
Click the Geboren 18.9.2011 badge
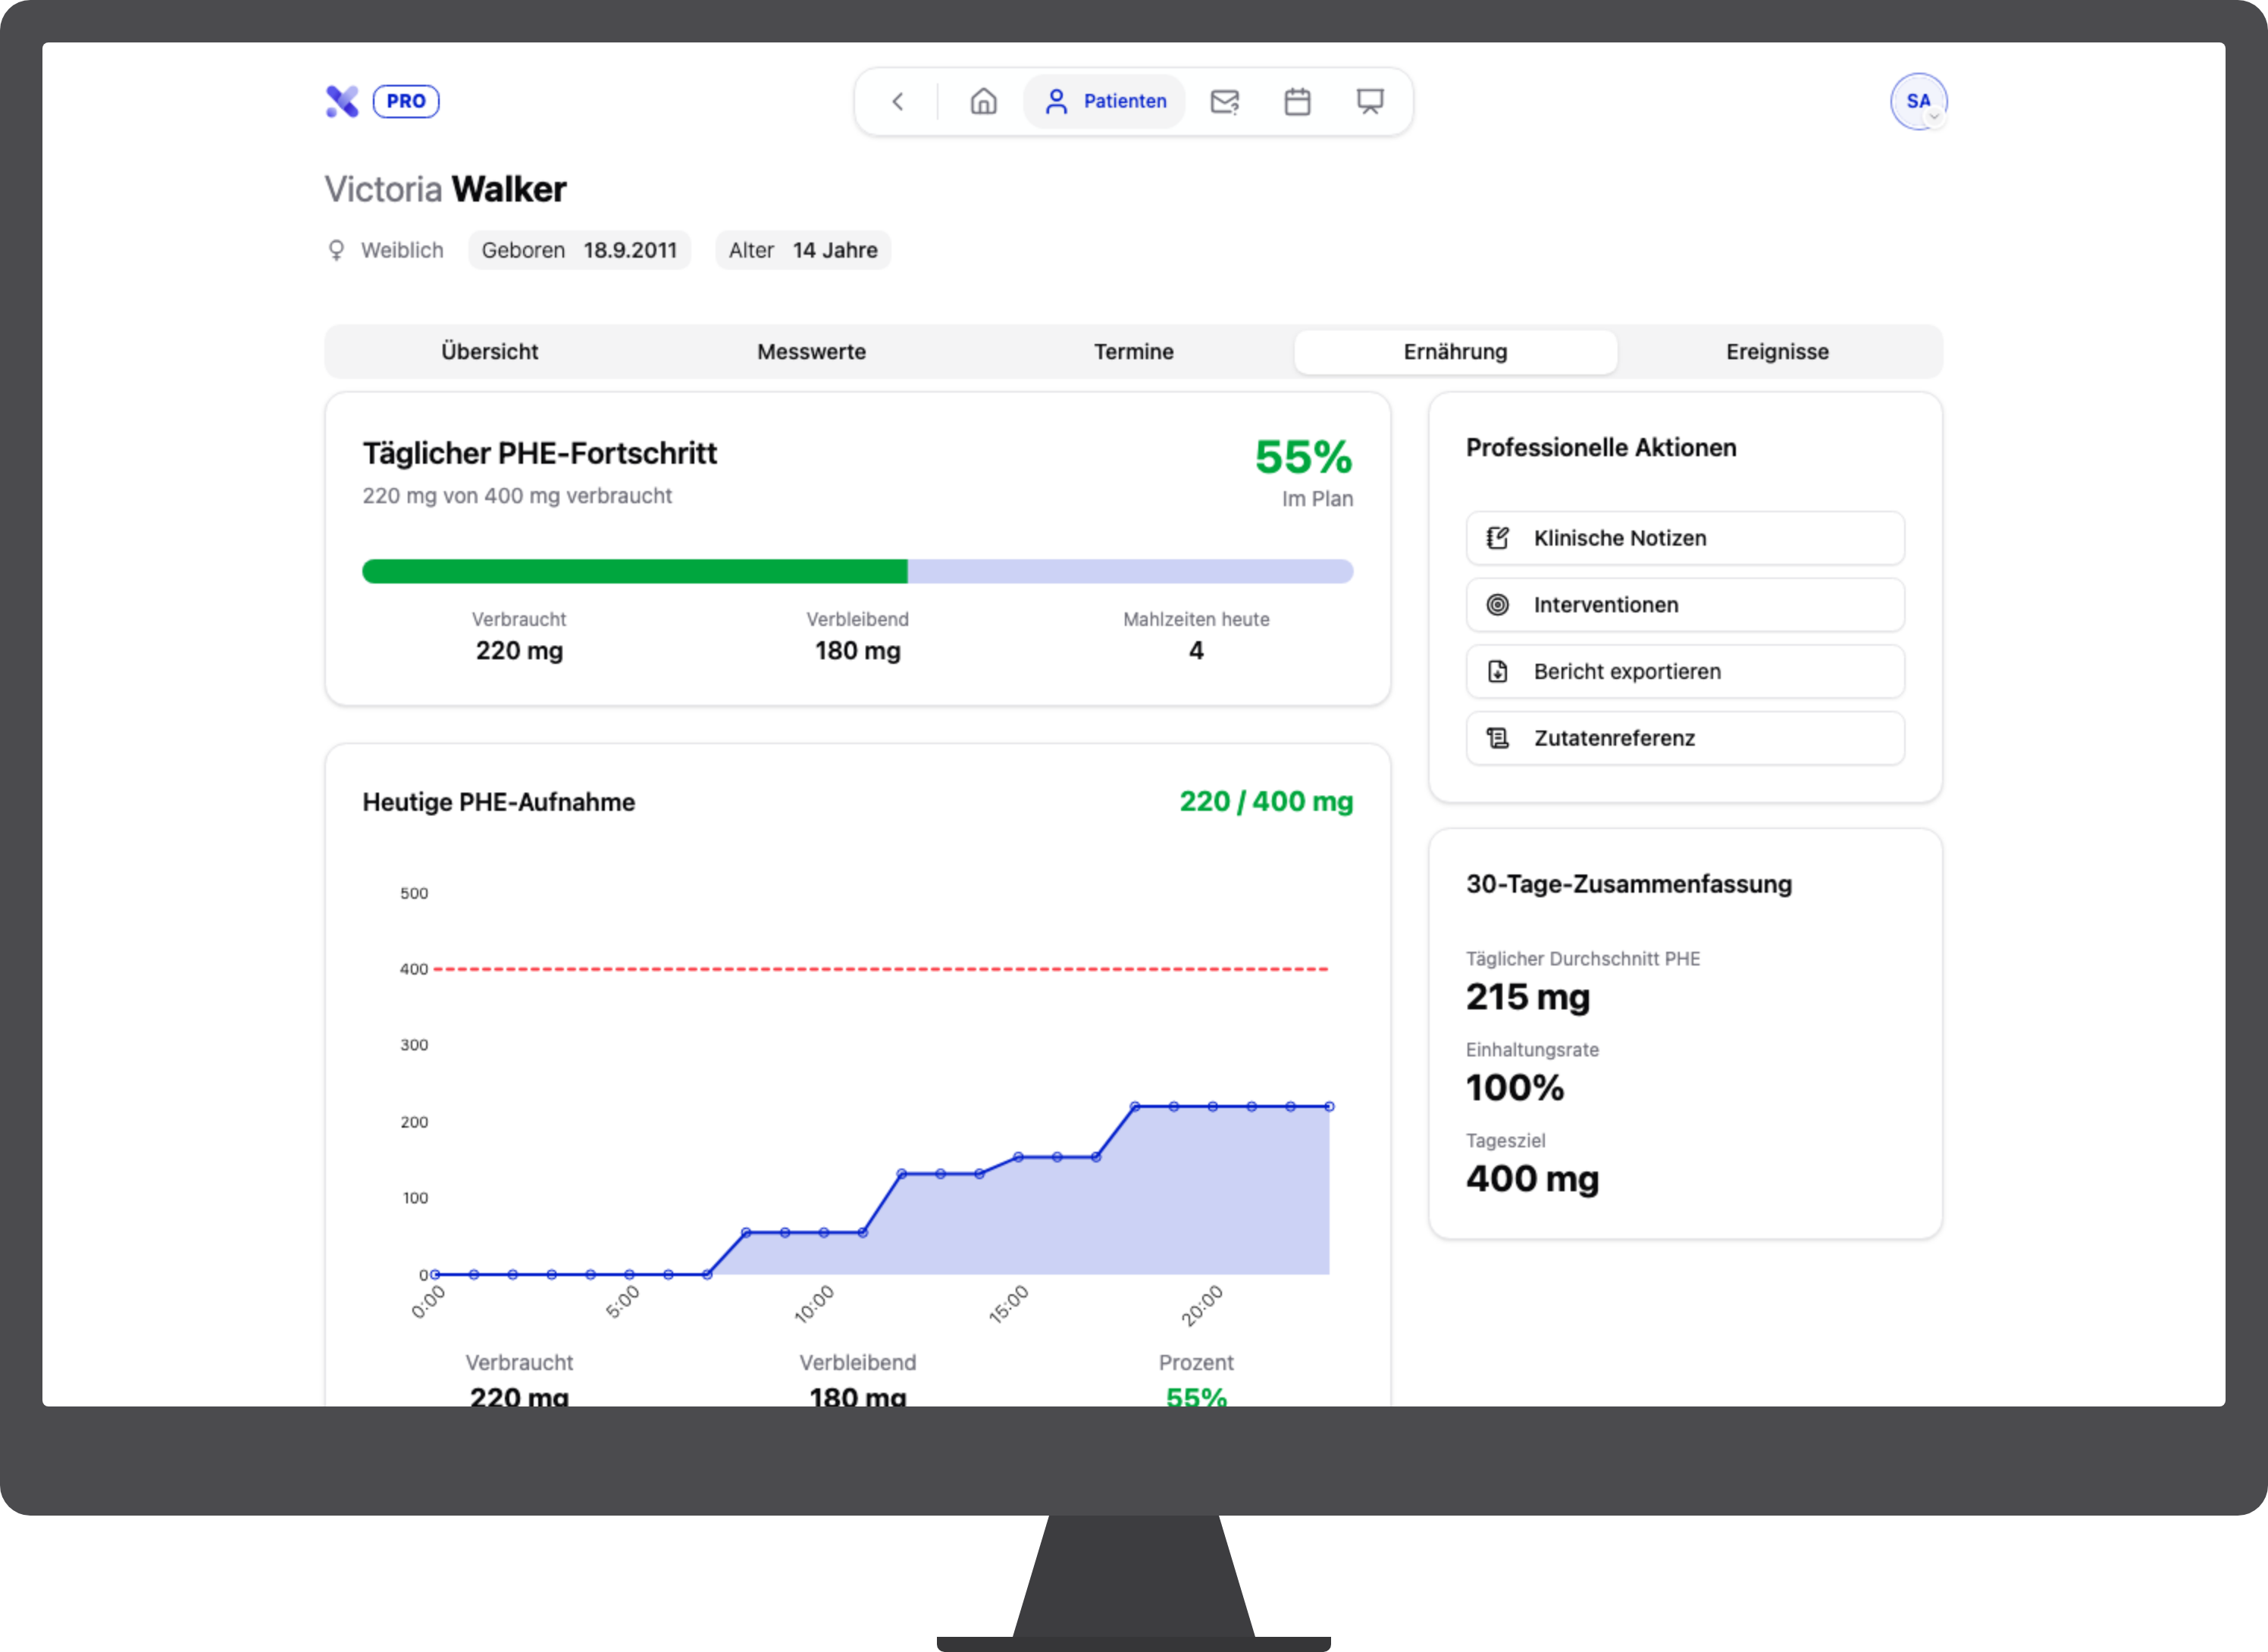tap(579, 250)
